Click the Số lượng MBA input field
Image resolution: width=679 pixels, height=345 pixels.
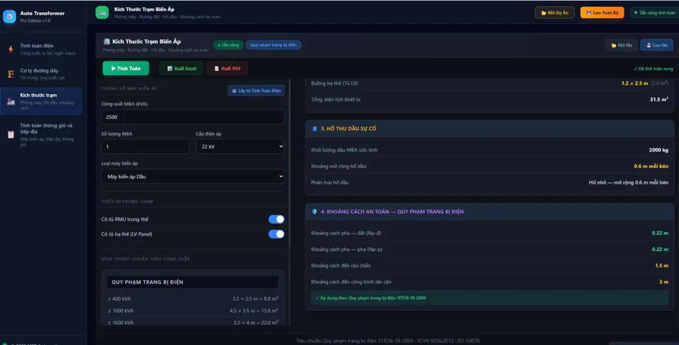pyautogui.click(x=145, y=146)
